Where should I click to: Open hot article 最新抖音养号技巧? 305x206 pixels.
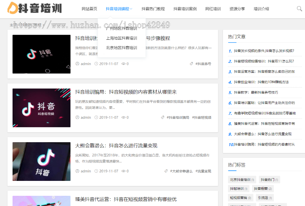point(256,92)
